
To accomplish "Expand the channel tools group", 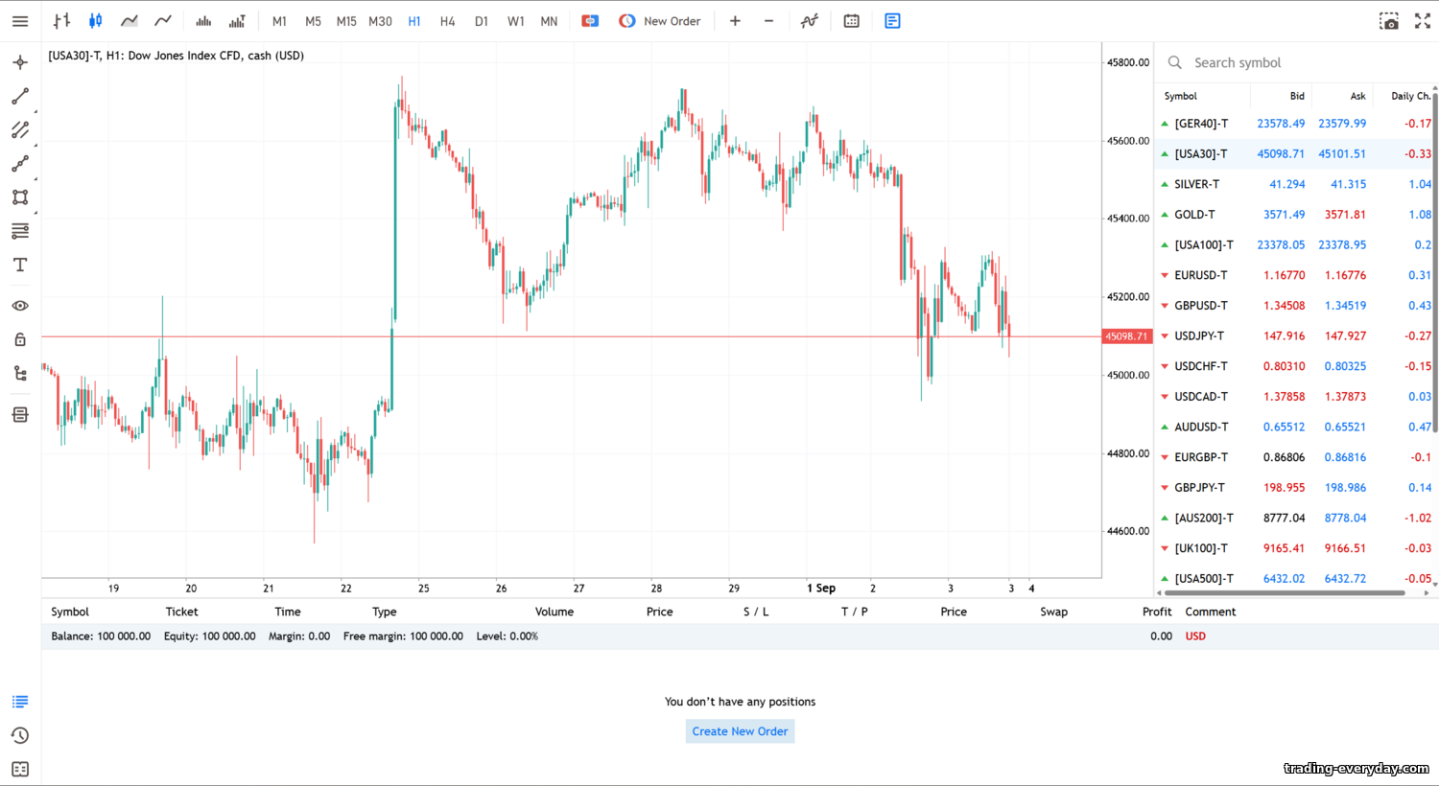I will (20, 130).
